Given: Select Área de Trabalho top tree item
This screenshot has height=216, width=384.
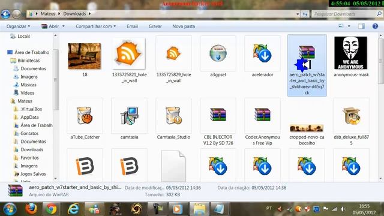Looking at the screenshot, I should pos(32,52).
